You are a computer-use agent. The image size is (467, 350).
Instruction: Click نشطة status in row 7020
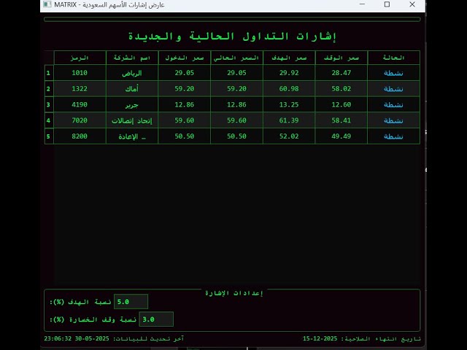[x=394, y=120]
